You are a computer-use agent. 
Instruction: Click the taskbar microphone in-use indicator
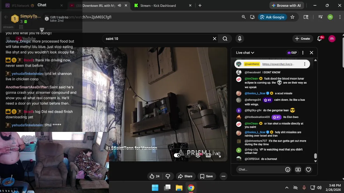click(304, 188)
